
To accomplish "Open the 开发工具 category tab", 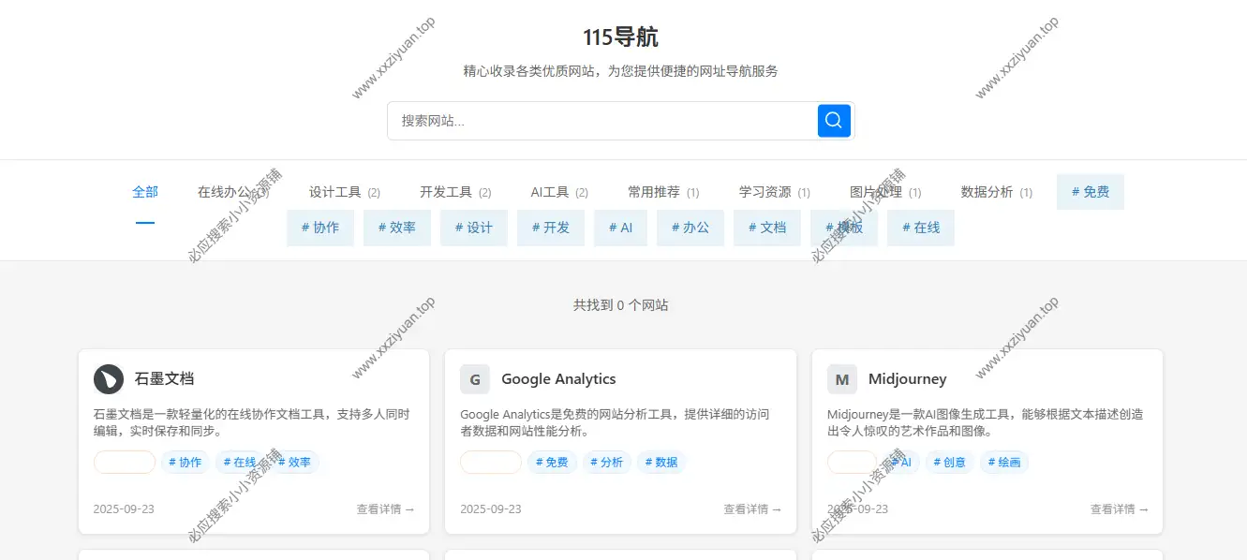I will click(x=454, y=192).
